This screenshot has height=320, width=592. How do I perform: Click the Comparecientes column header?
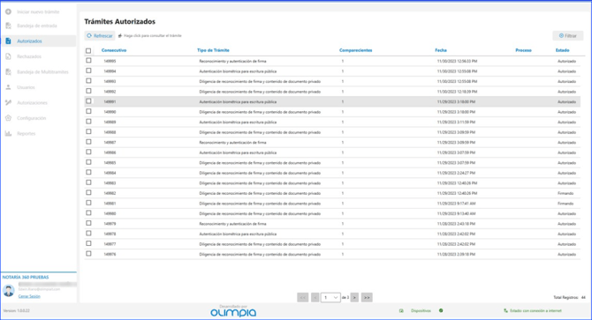pyautogui.click(x=356, y=50)
